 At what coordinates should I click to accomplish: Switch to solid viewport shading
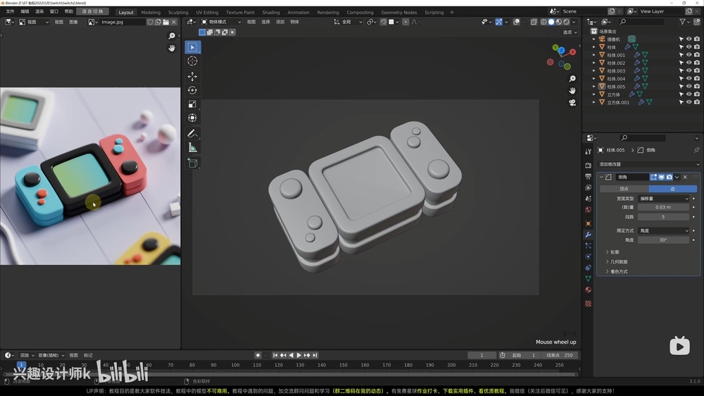pyautogui.click(x=551, y=22)
